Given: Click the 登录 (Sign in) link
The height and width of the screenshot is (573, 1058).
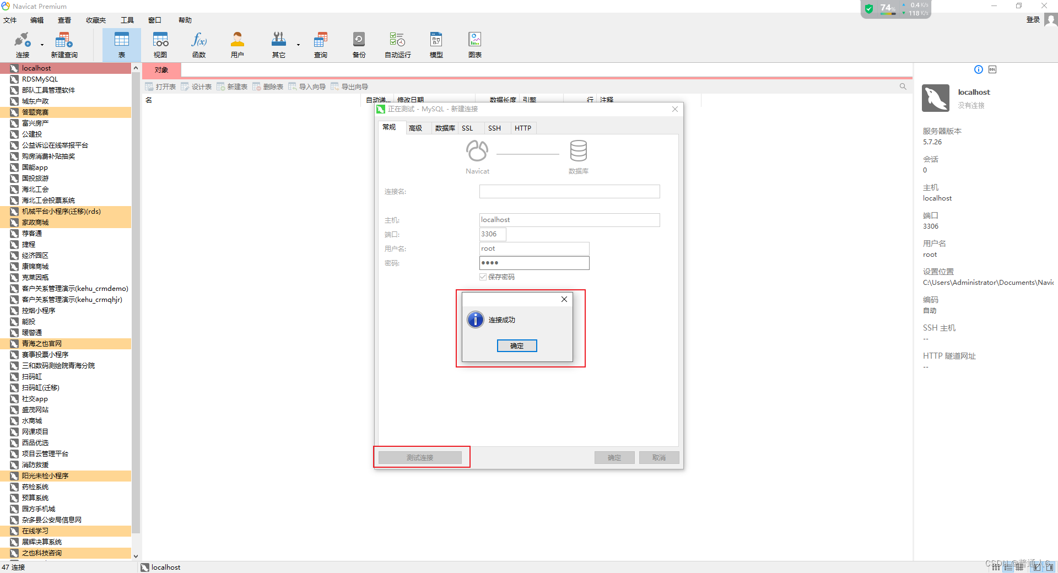Looking at the screenshot, I should click(1033, 20).
